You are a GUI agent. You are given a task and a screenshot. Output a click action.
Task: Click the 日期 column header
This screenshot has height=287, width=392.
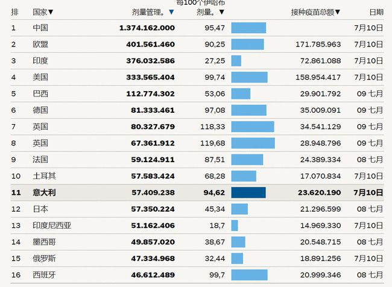[x=376, y=12]
